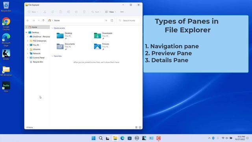Click the Paste clipboard icon

tap(61, 12)
